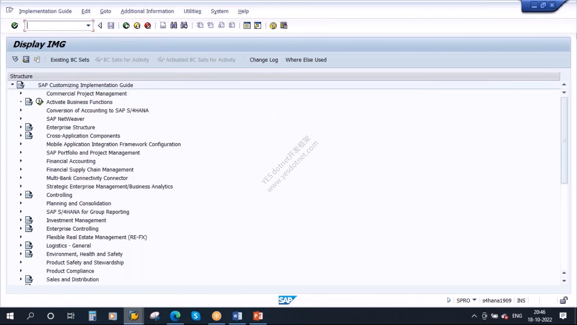Click the execute clock icon for Activate Business Functions

39,102
